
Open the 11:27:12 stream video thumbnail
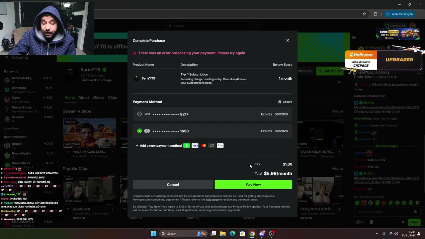[x=89, y=133]
